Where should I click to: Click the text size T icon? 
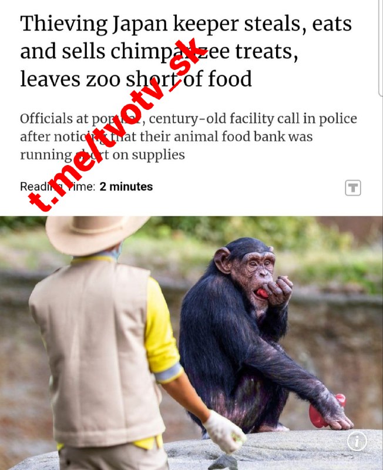pyautogui.click(x=352, y=188)
